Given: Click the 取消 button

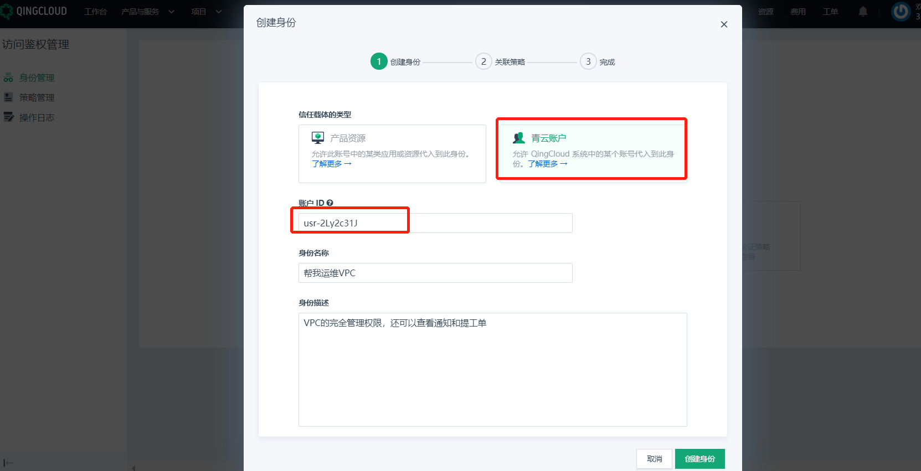Looking at the screenshot, I should click(x=654, y=459).
